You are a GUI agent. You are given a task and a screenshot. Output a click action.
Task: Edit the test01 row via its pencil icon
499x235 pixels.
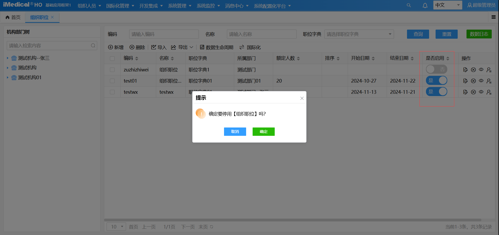(x=465, y=81)
